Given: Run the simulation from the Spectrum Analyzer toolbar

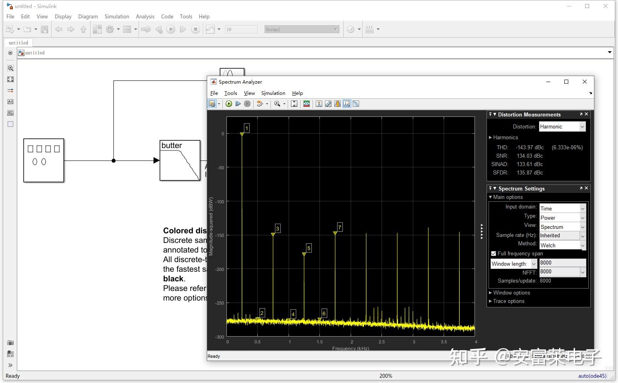Looking at the screenshot, I should (x=228, y=104).
